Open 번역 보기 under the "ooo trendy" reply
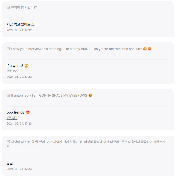This screenshot has width=177, height=177. pos(12,118)
